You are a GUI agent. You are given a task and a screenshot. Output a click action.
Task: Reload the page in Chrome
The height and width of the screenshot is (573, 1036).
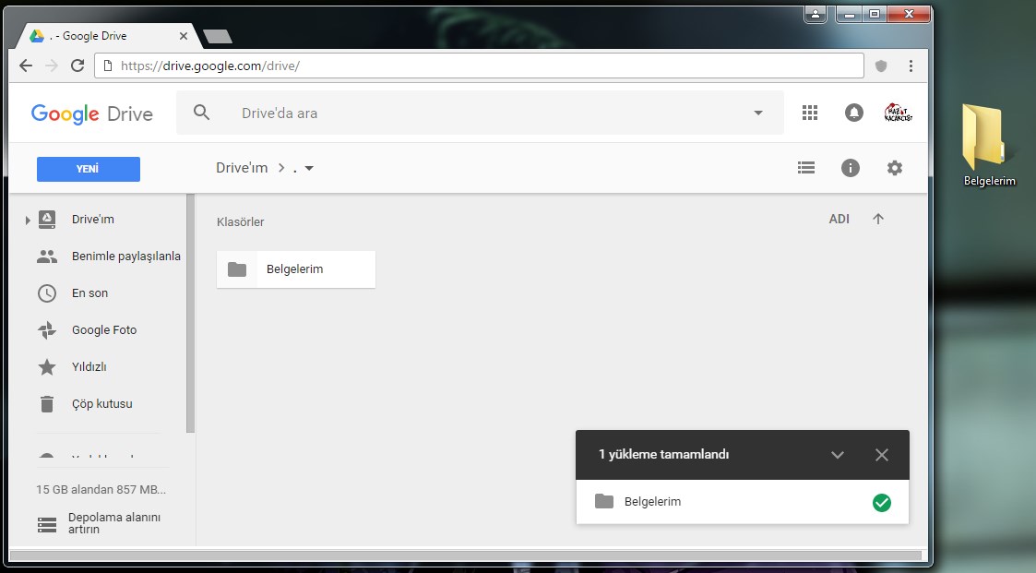[77, 66]
